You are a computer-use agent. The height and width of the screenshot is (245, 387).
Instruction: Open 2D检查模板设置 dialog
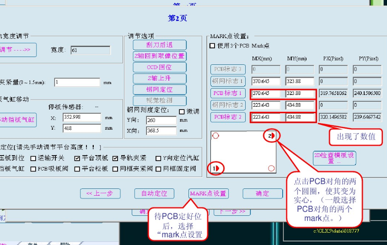[x=334, y=158]
